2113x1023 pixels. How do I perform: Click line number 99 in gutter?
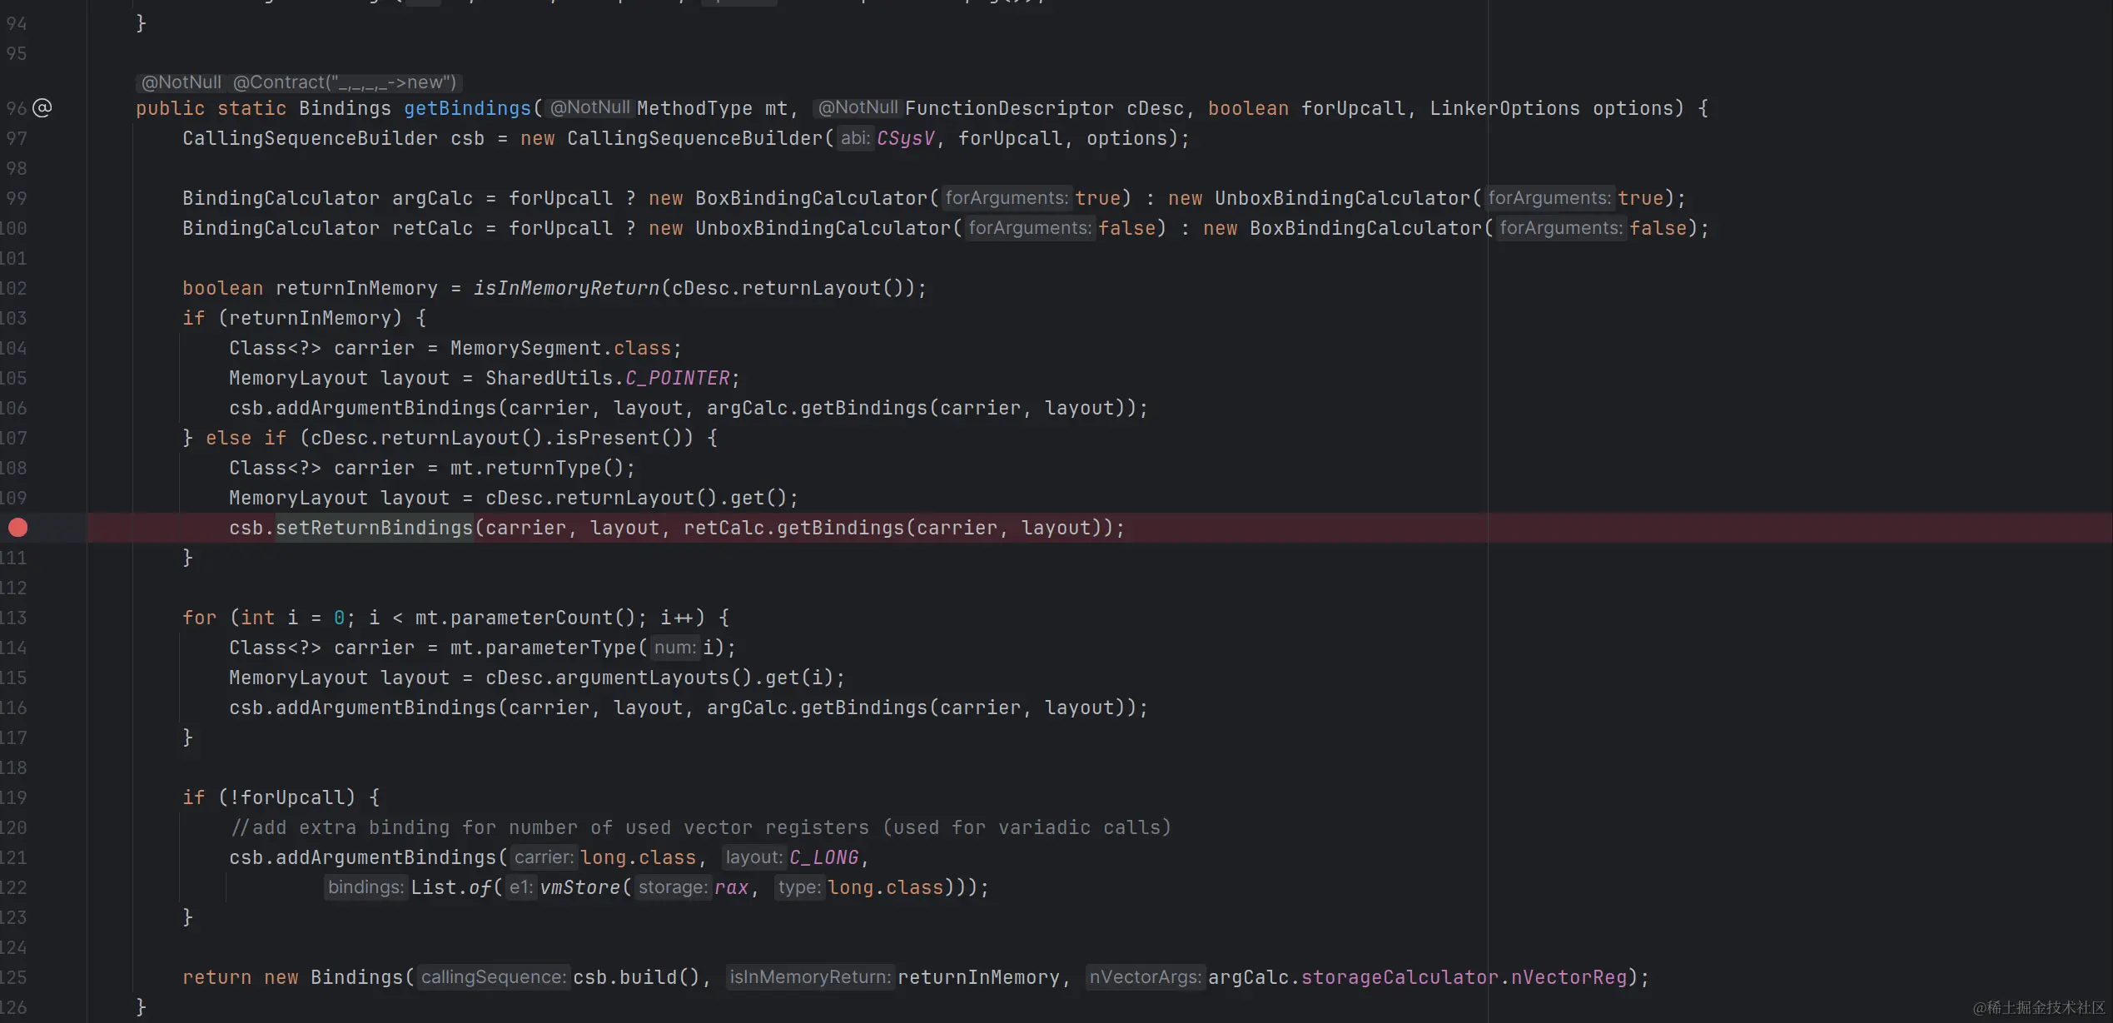click(17, 198)
